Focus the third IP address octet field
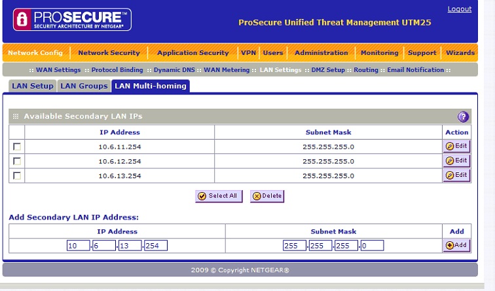The image size is (495, 291). pos(130,246)
